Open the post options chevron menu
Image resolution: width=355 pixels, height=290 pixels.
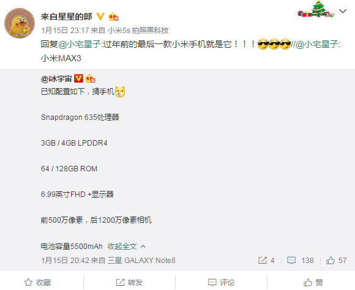pos(343,11)
